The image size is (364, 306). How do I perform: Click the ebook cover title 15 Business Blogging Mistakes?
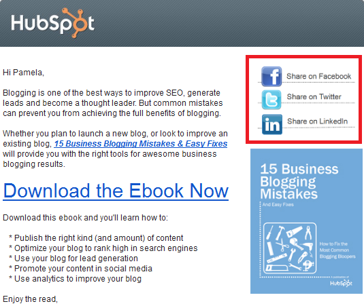pos(299,181)
